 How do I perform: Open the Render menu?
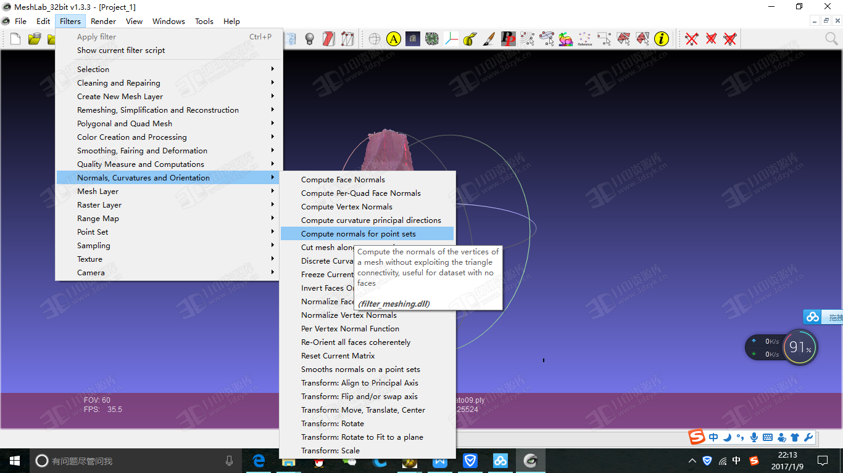point(103,21)
